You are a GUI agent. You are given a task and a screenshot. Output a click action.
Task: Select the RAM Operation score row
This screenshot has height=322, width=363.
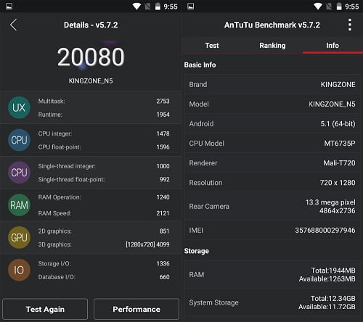point(104,197)
